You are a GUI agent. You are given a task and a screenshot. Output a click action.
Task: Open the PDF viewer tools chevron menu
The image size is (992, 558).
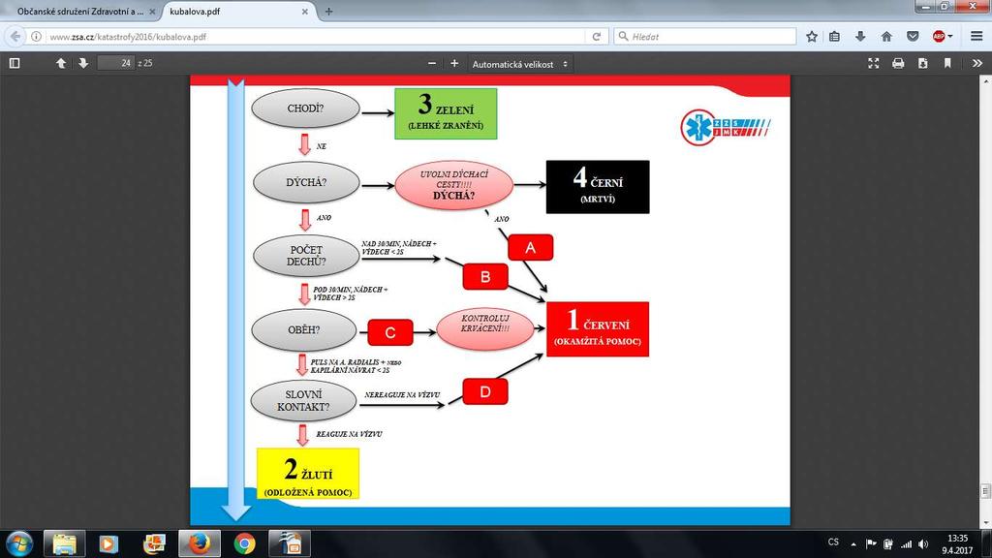[976, 63]
